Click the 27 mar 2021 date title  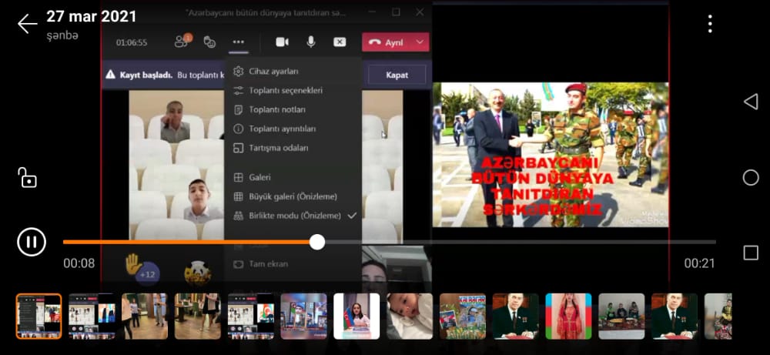(x=92, y=17)
